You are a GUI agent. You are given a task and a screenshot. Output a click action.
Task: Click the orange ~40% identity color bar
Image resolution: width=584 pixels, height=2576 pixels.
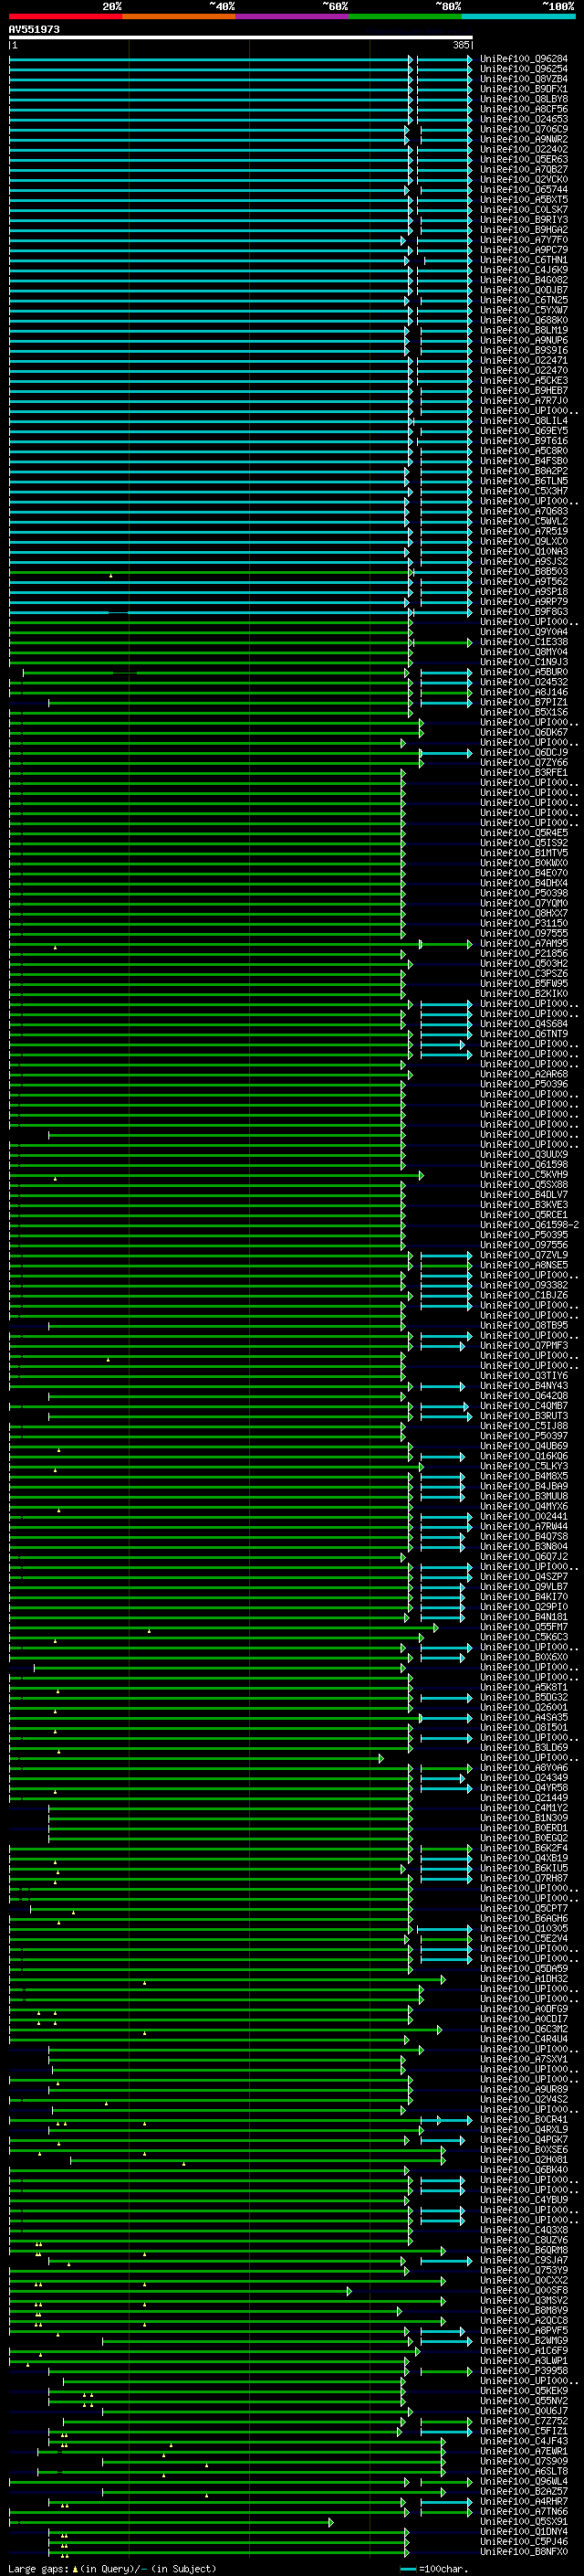point(179,17)
